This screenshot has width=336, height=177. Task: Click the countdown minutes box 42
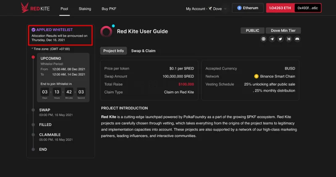point(69,92)
